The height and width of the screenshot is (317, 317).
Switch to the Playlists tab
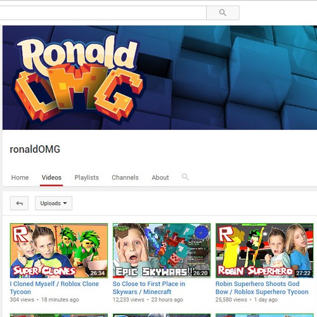click(x=87, y=178)
